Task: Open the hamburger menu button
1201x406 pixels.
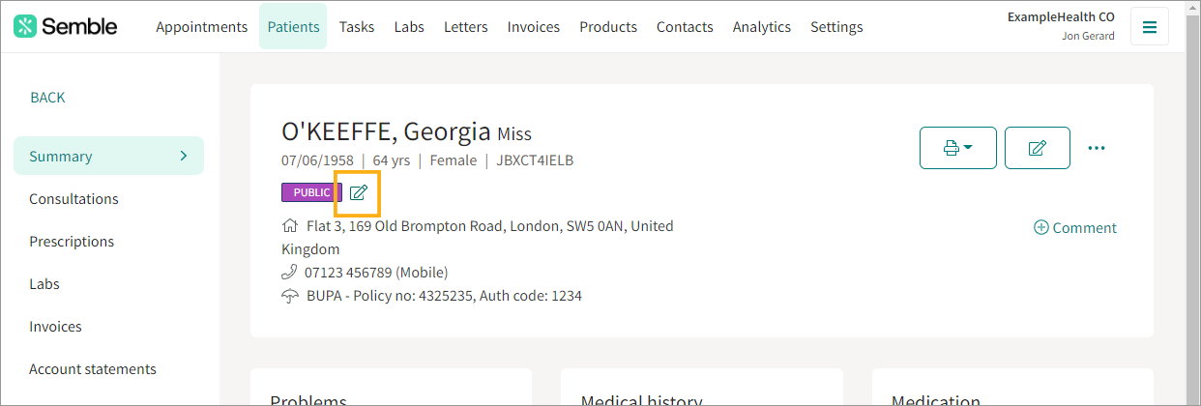Action: coord(1150,27)
